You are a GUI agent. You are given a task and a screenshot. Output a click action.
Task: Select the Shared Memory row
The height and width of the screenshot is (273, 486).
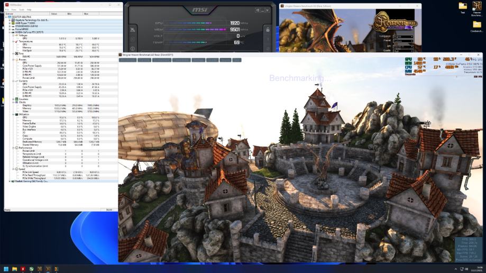[x=61, y=145]
